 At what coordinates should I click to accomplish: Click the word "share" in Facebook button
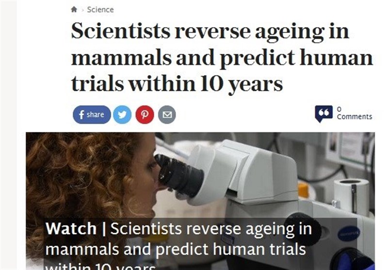(95, 115)
